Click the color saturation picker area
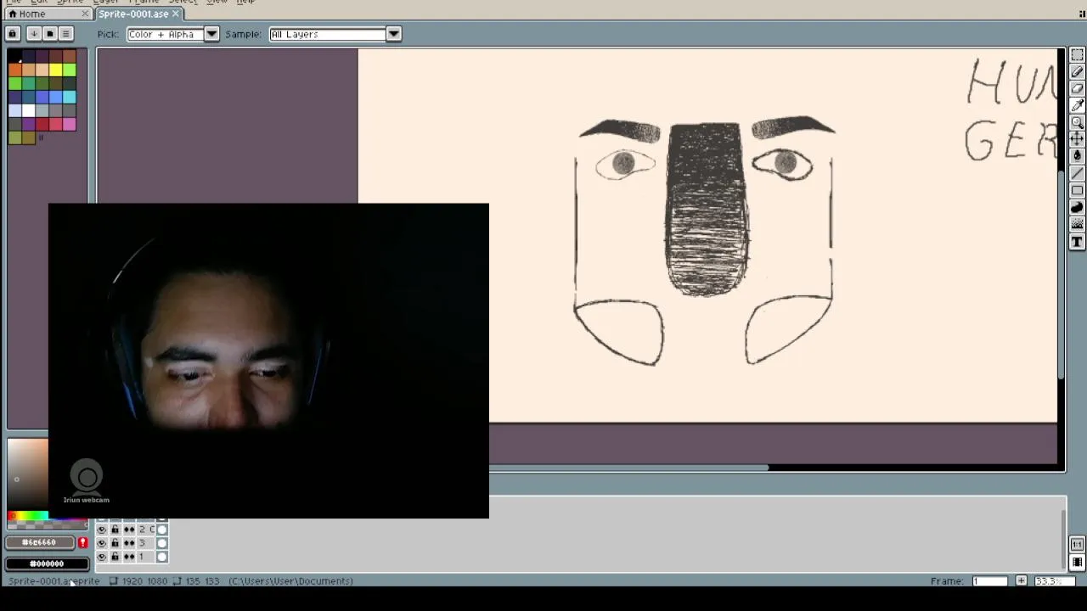Image resolution: width=1087 pixels, height=611 pixels. 28,473
